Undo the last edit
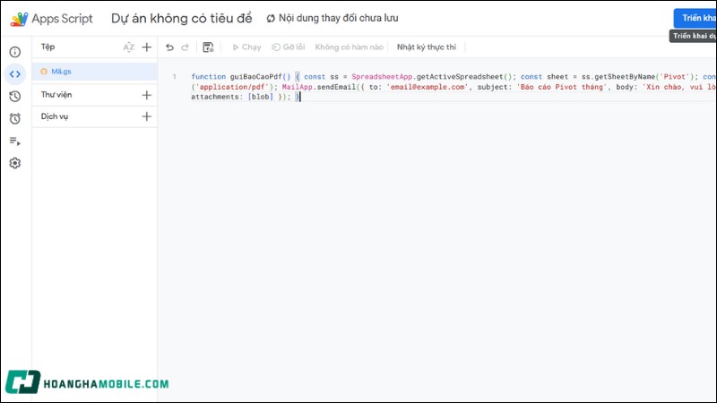 point(169,47)
